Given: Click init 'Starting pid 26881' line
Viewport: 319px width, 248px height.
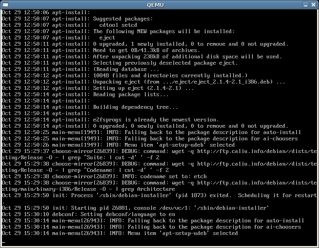Looking at the screenshot, I should 135,208.
